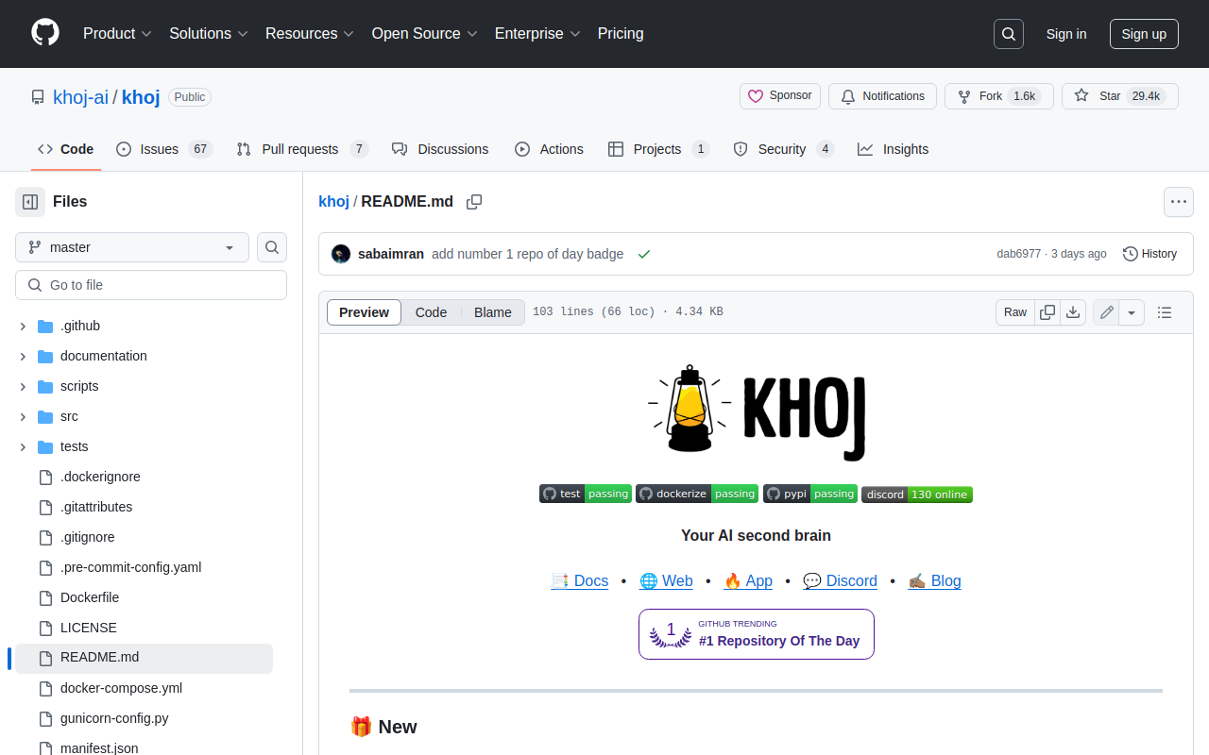Open the document outline icon
1209x755 pixels.
(x=1165, y=312)
